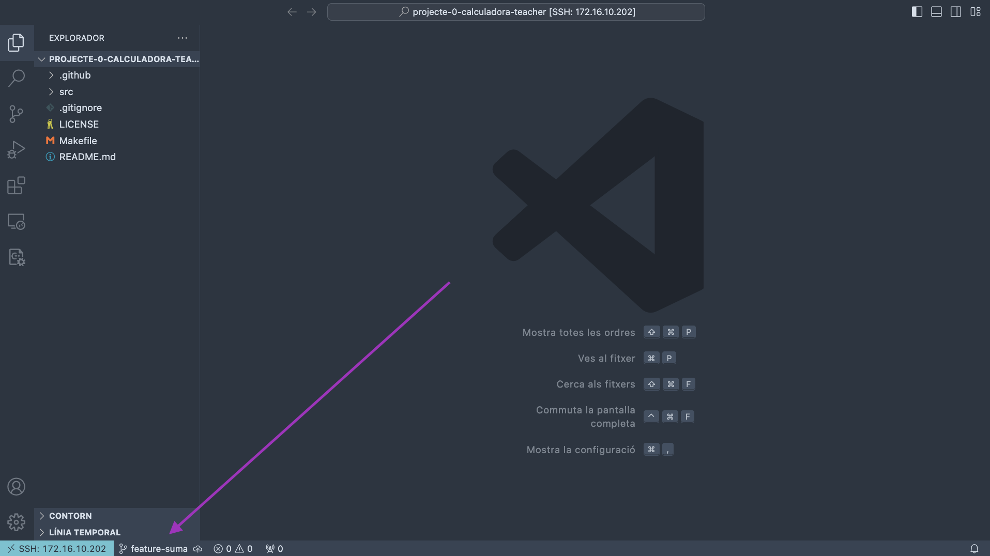Open notifications bell icon
Screen dimensions: 990x556
coord(974,549)
